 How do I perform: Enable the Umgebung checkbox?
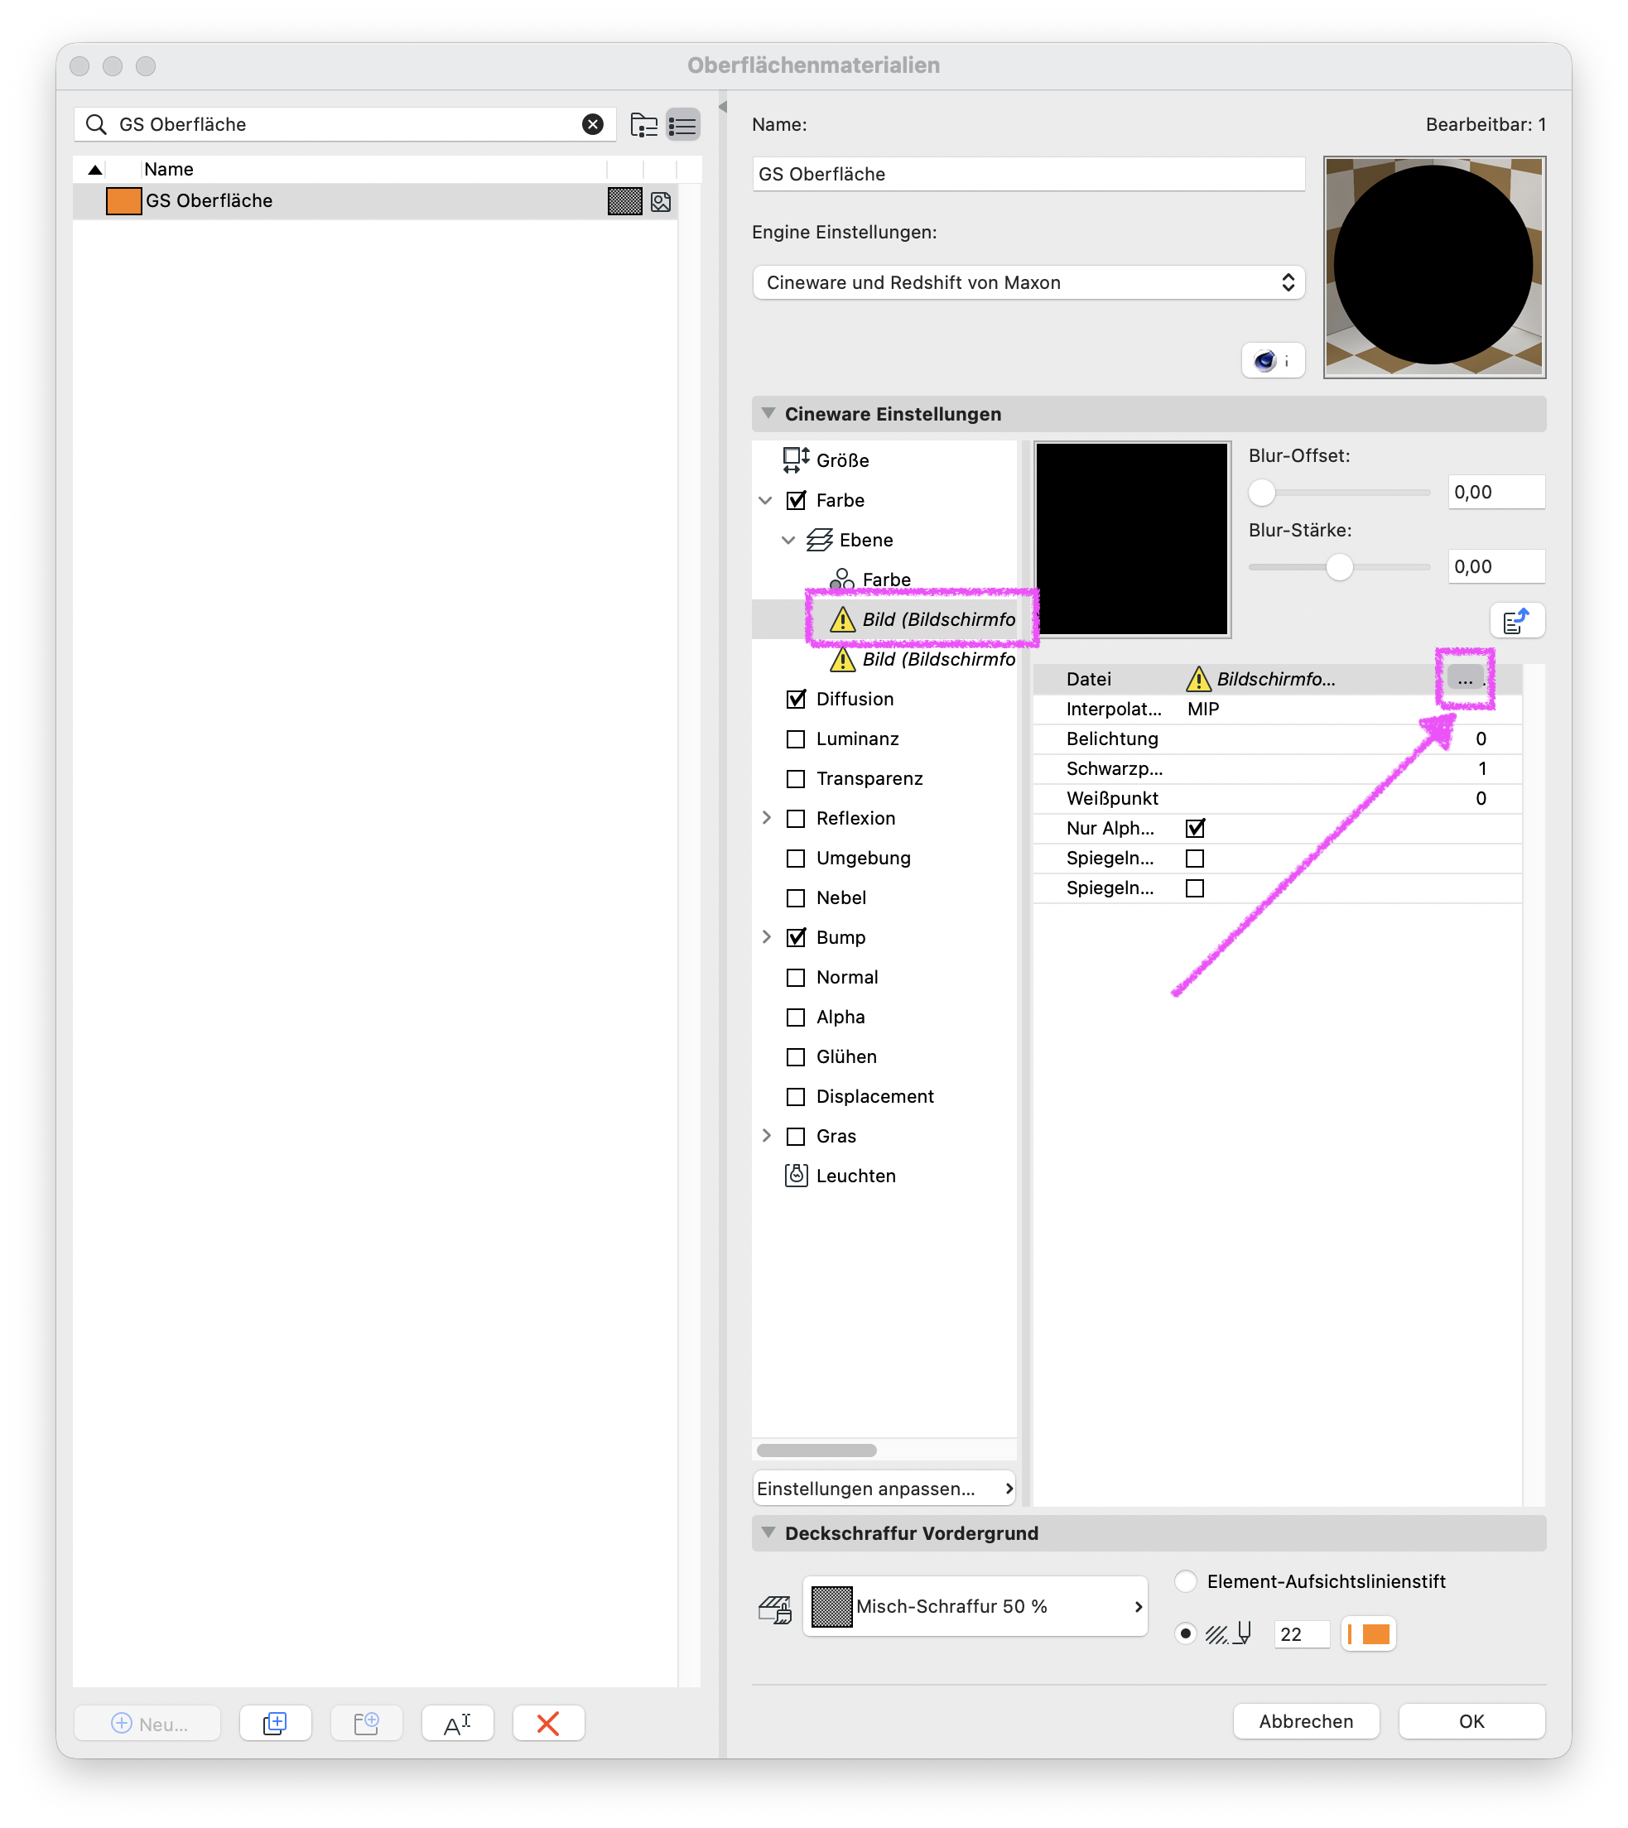coord(795,858)
